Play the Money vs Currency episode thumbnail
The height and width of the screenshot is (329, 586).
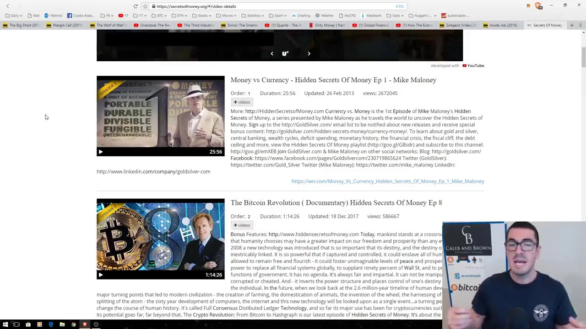tap(160, 116)
